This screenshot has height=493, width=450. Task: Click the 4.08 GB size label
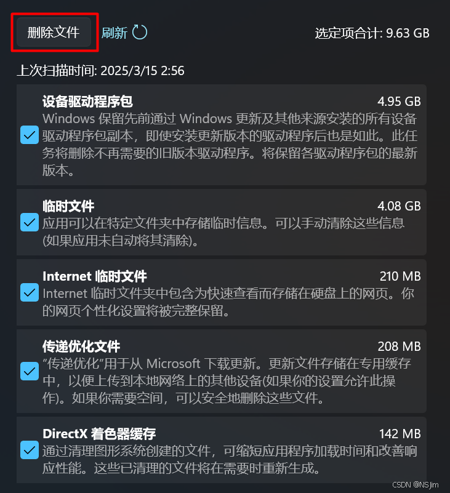399,206
